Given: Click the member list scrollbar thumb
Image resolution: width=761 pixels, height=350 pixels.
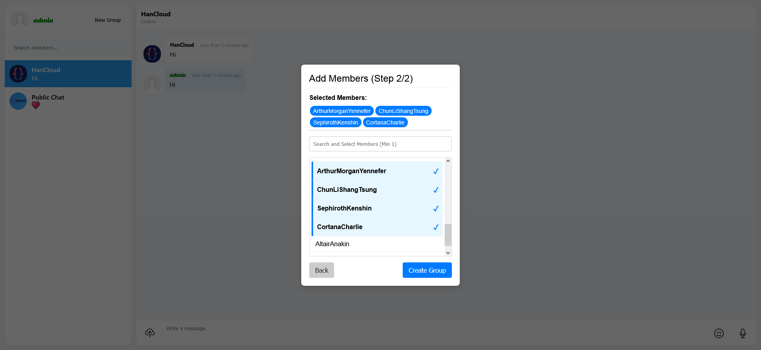Looking at the screenshot, I should tap(448, 235).
